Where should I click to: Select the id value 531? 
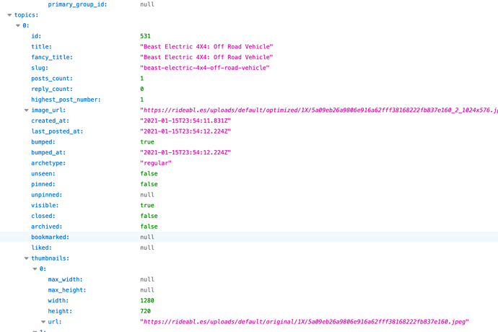point(146,36)
